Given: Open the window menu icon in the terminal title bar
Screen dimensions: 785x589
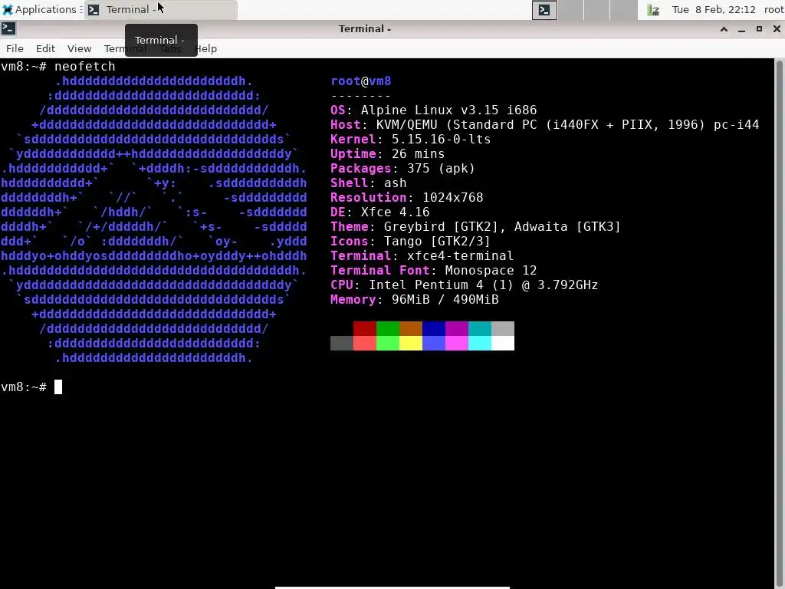Looking at the screenshot, I should click(x=8, y=28).
